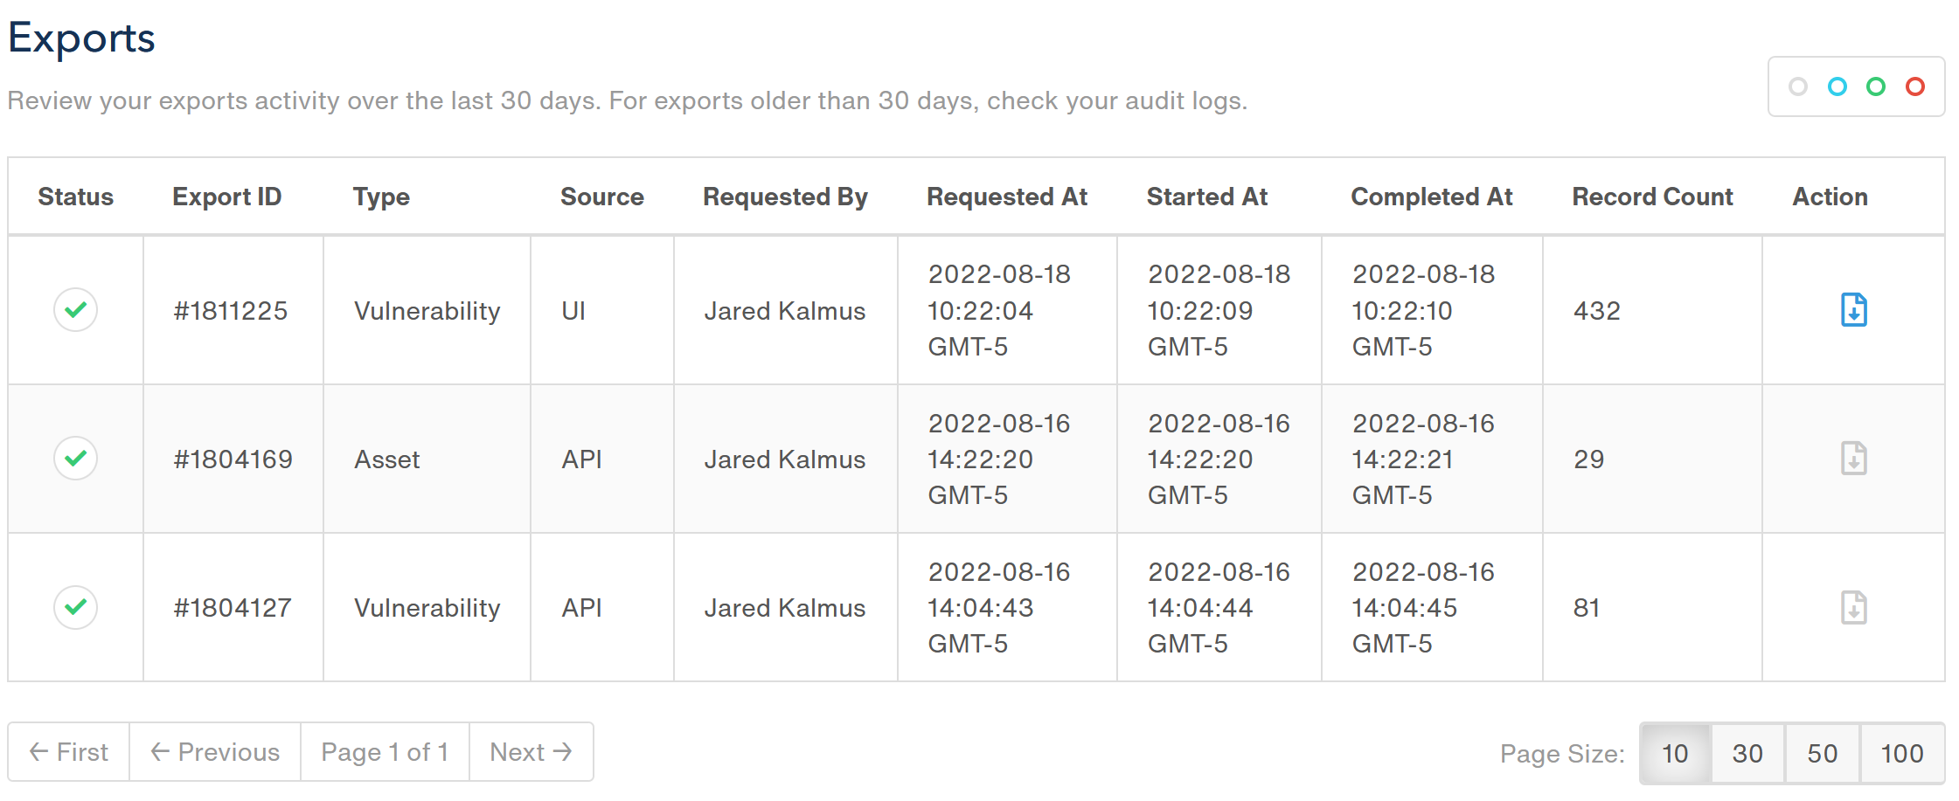Select the red status filter circle
1959x801 pixels.
(1915, 86)
